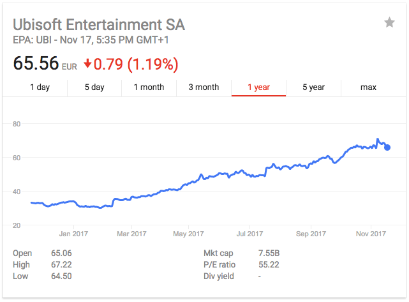Screen dimensions: 409x302
Task: Open the 1 month chart view
Action: coord(149,87)
